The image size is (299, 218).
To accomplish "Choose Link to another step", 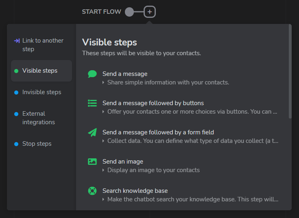I will tap(41, 45).
